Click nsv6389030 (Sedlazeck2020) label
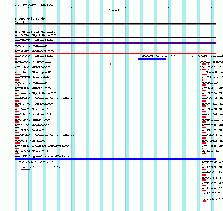Viewport: 223px width, 211px height. click(x=35, y=56)
